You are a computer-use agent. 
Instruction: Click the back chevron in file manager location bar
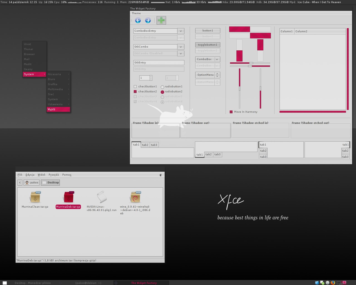[20, 183]
